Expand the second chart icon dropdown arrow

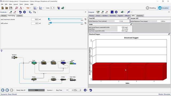43,8
